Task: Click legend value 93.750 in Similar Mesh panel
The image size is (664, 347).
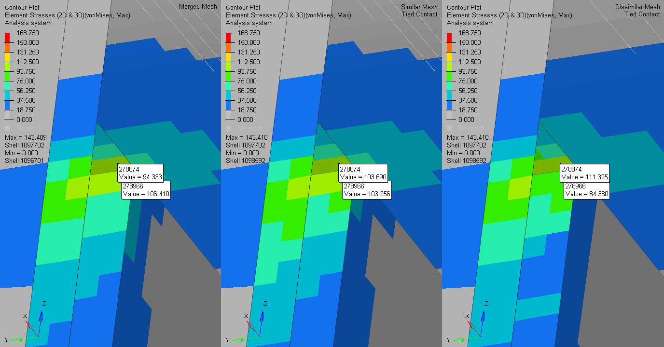Action: 247,71
